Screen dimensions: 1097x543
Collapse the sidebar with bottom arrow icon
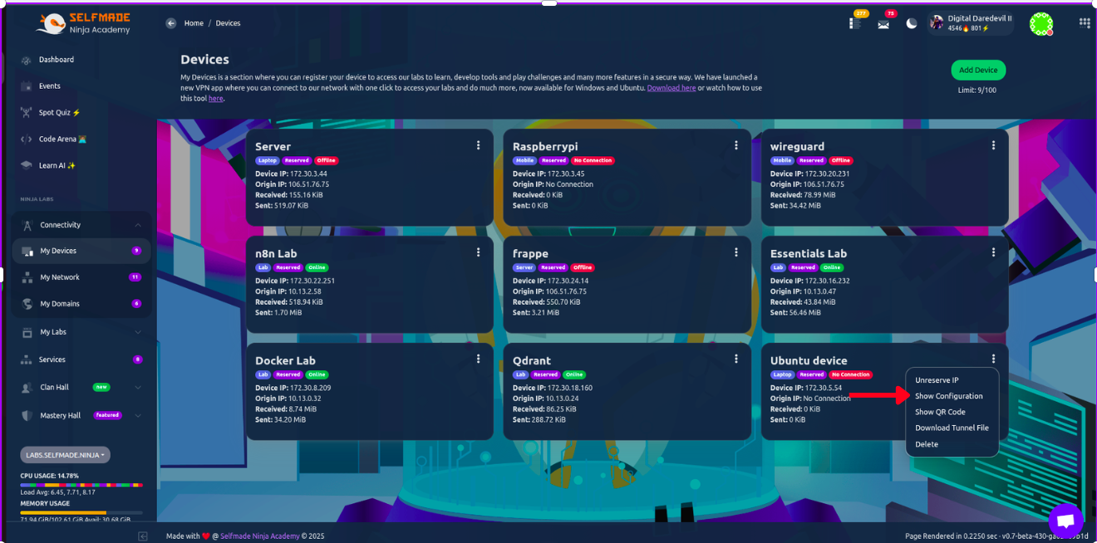(x=142, y=536)
